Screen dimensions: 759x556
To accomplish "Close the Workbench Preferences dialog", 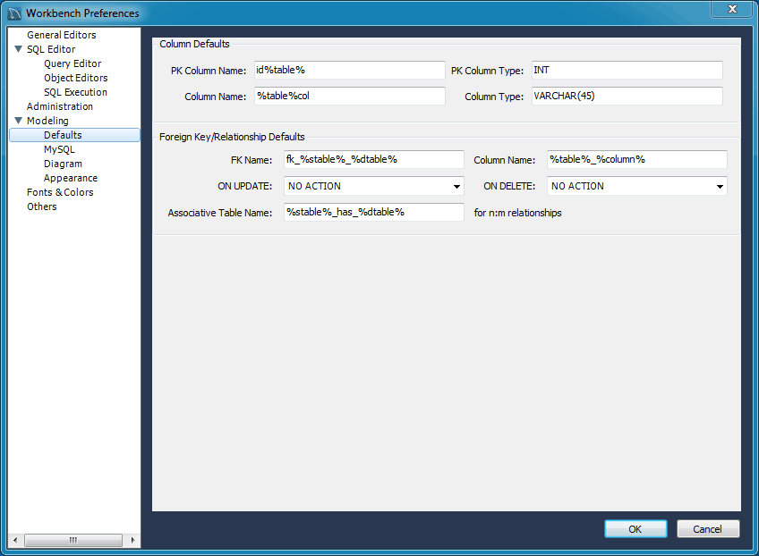I will click(732, 9).
